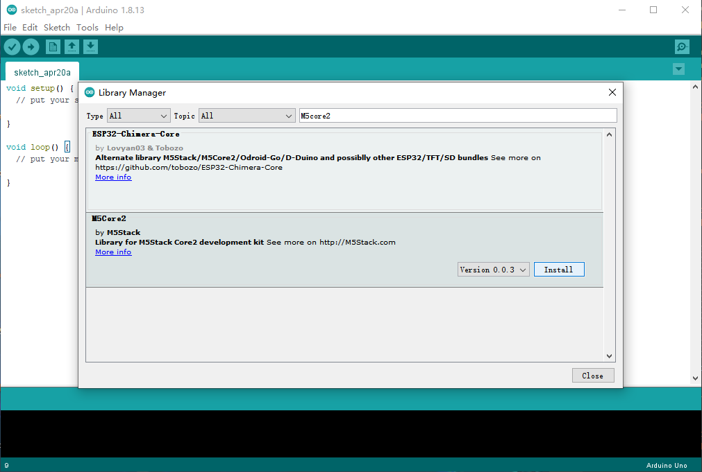Image resolution: width=702 pixels, height=472 pixels.
Task: Click the 'by Lovyan03 & Tobozo' author text
Action: point(139,148)
